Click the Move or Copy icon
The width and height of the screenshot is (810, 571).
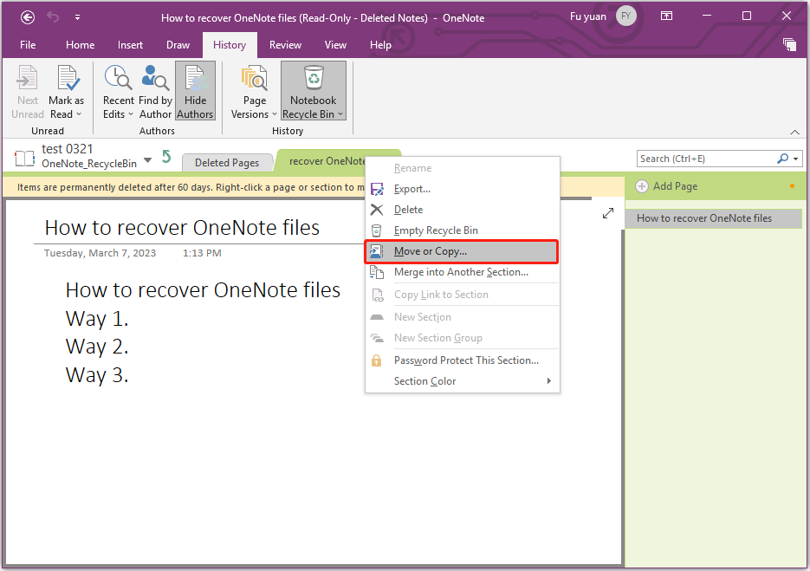click(377, 251)
